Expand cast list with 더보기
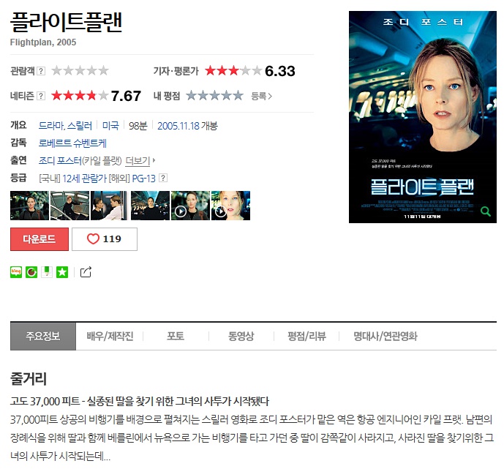504x469 pixels. 140,160
